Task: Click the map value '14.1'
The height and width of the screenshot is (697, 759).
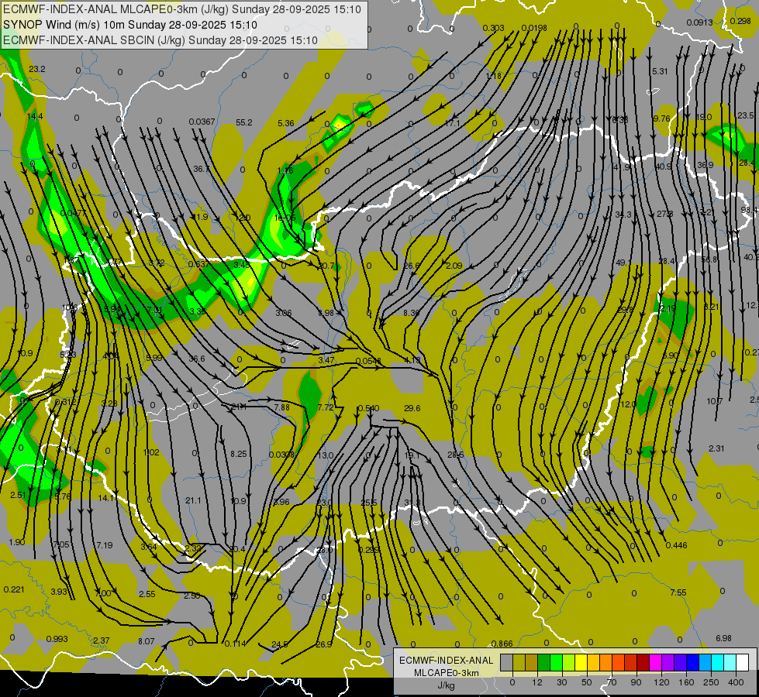Action: tap(106, 498)
